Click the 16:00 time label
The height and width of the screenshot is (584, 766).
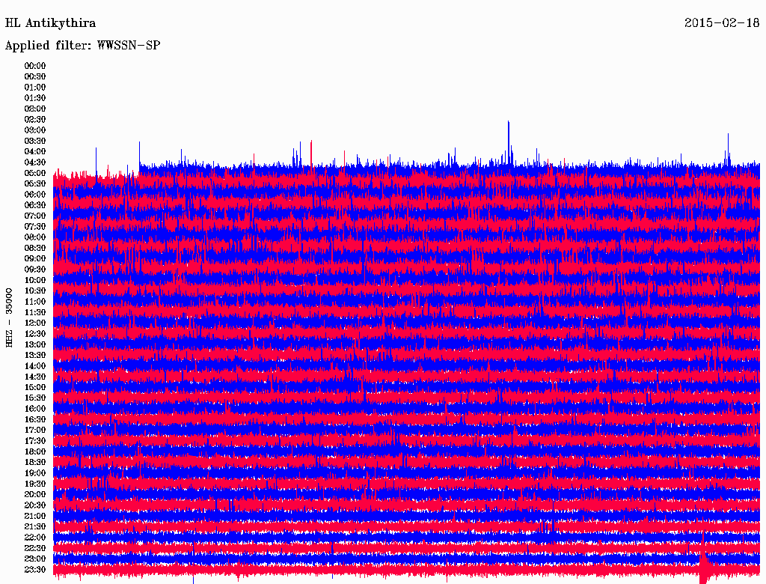click(x=35, y=409)
